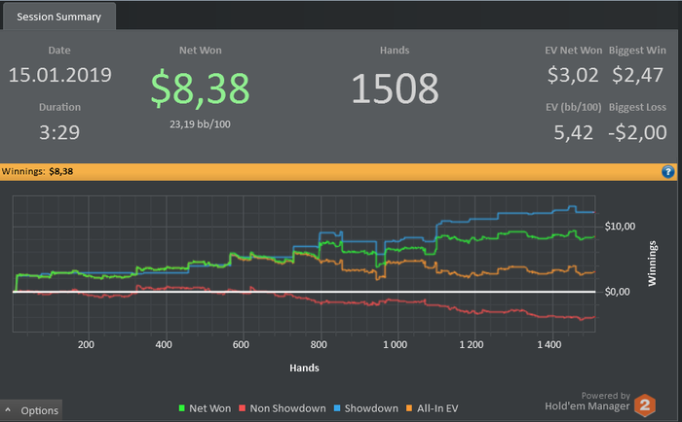The height and width of the screenshot is (422, 682).
Task: Click the Hold'em Manager 2 logo icon
Action: point(645,405)
